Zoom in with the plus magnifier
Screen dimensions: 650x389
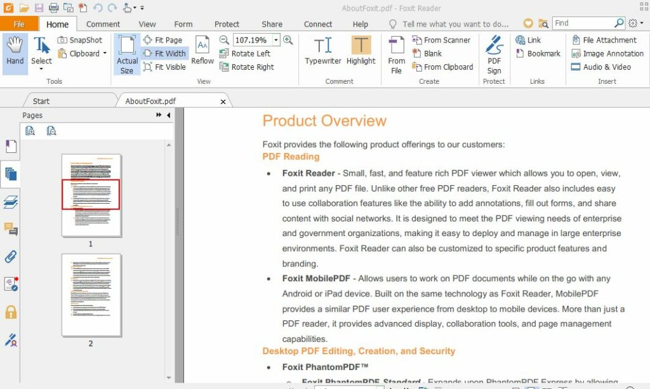(288, 40)
